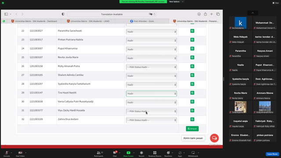The height and width of the screenshot is (158, 281).
Task: Switch to SIM Akademik Dashboard tab
Action: click(x=34, y=21)
